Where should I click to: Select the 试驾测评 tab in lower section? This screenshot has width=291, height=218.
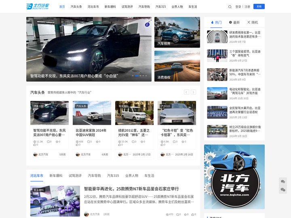point(75,176)
